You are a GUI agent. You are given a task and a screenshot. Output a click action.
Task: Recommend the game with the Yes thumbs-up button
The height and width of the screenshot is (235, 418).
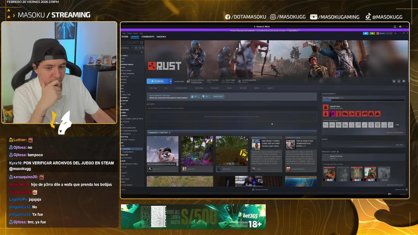coord(195,96)
